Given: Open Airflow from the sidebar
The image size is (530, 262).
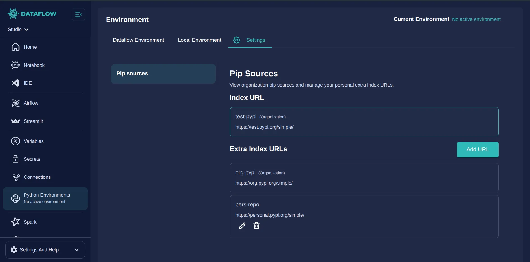Looking at the screenshot, I should [31, 103].
